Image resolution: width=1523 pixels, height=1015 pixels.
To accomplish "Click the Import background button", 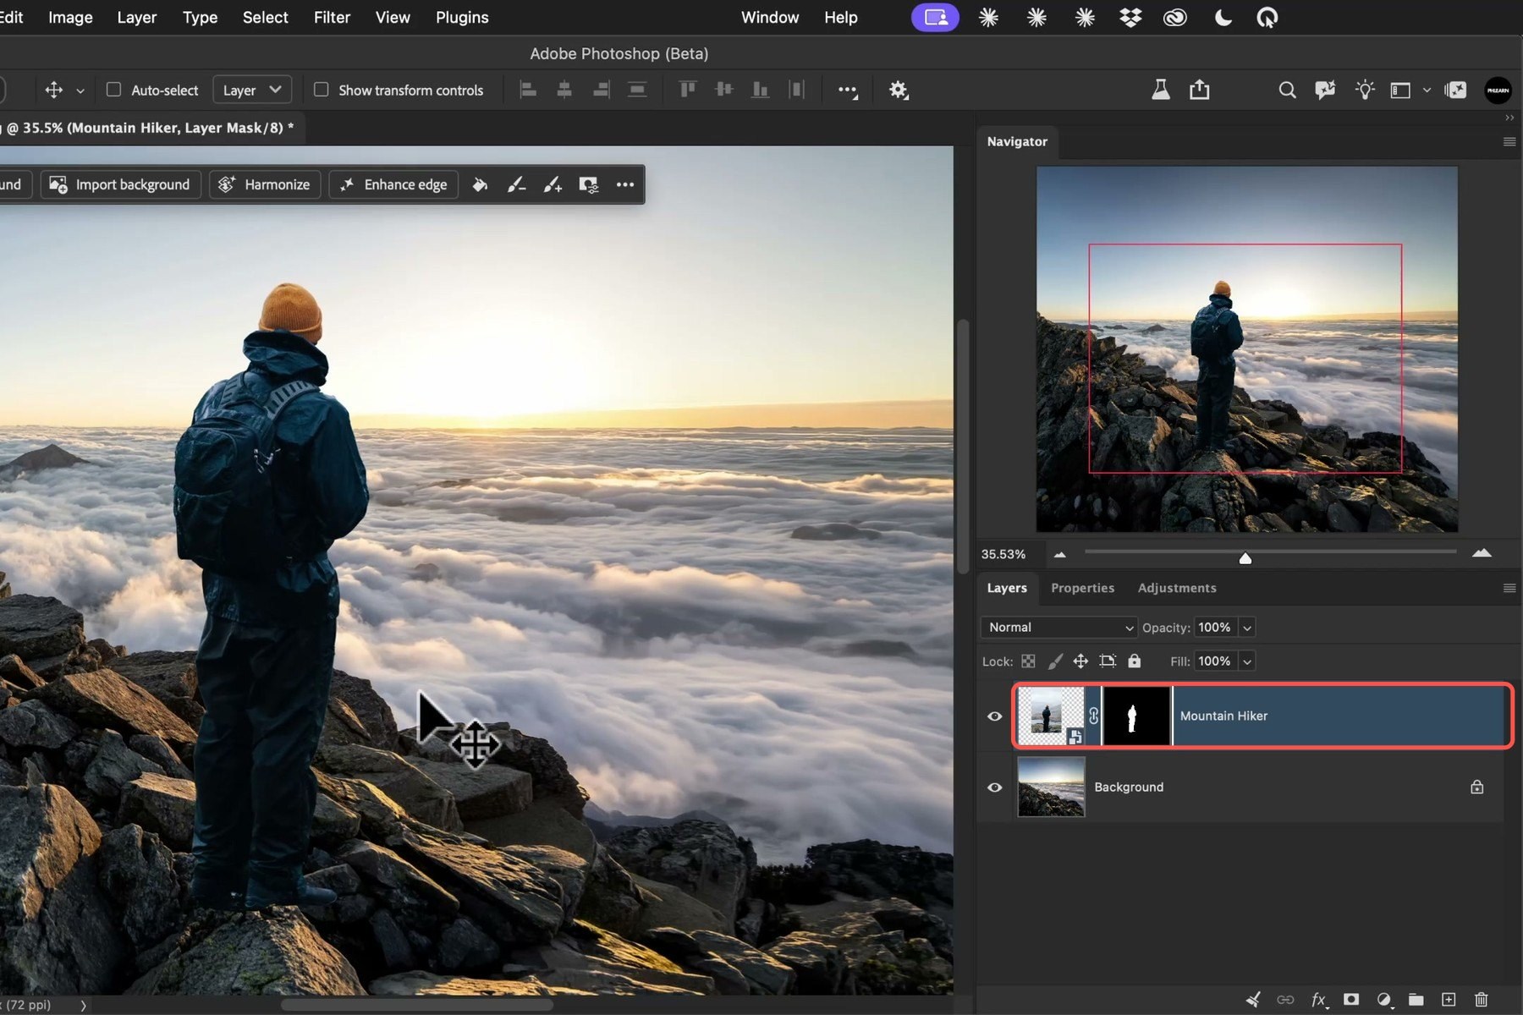I will (x=121, y=184).
